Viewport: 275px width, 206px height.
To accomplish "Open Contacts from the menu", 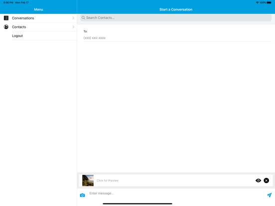I will [38, 27].
